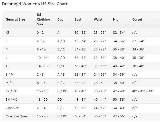Select the General Size column header

(15, 20)
